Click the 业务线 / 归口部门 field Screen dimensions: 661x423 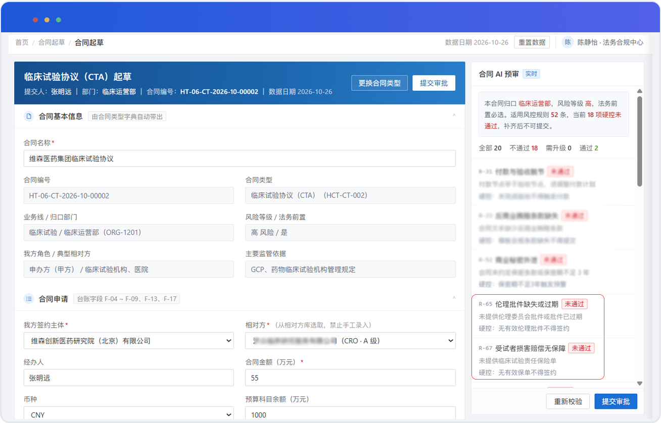(129, 232)
